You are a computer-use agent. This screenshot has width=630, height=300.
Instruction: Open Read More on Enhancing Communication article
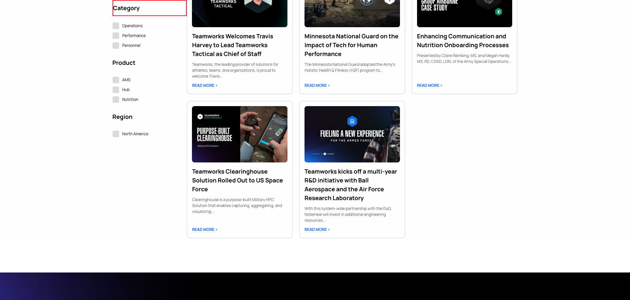coord(429,85)
